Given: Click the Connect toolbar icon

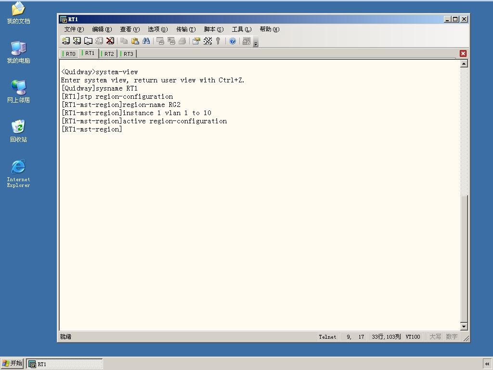Looking at the screenshot, I should [x=65, y=41].
